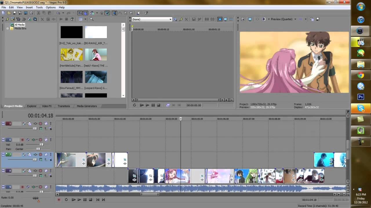Click the track 6 Pan slider

click(38, 149)
